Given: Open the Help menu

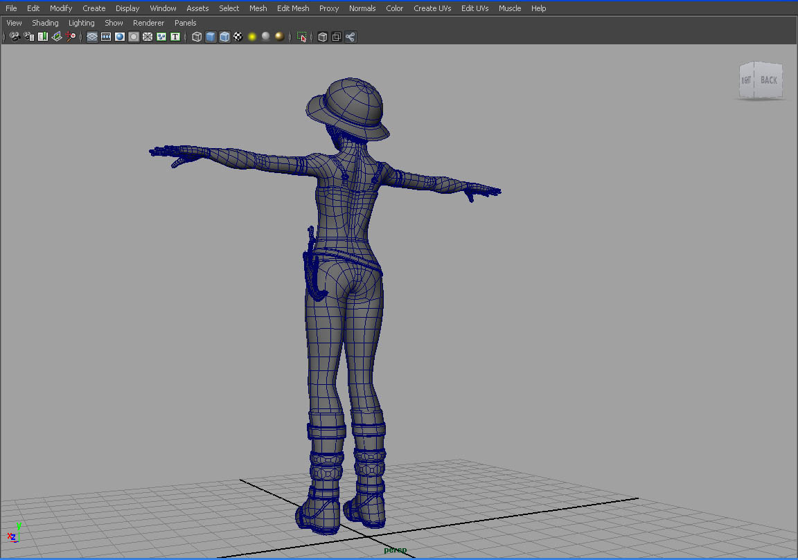Looking at the screenshot, I should (538, 8).
